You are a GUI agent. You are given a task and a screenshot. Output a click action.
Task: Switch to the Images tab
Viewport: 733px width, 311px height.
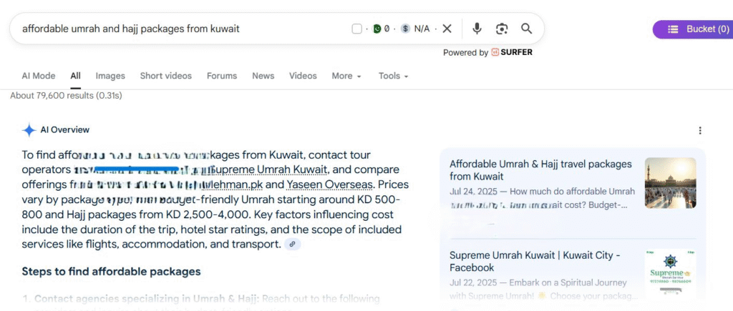click(110, 76)
